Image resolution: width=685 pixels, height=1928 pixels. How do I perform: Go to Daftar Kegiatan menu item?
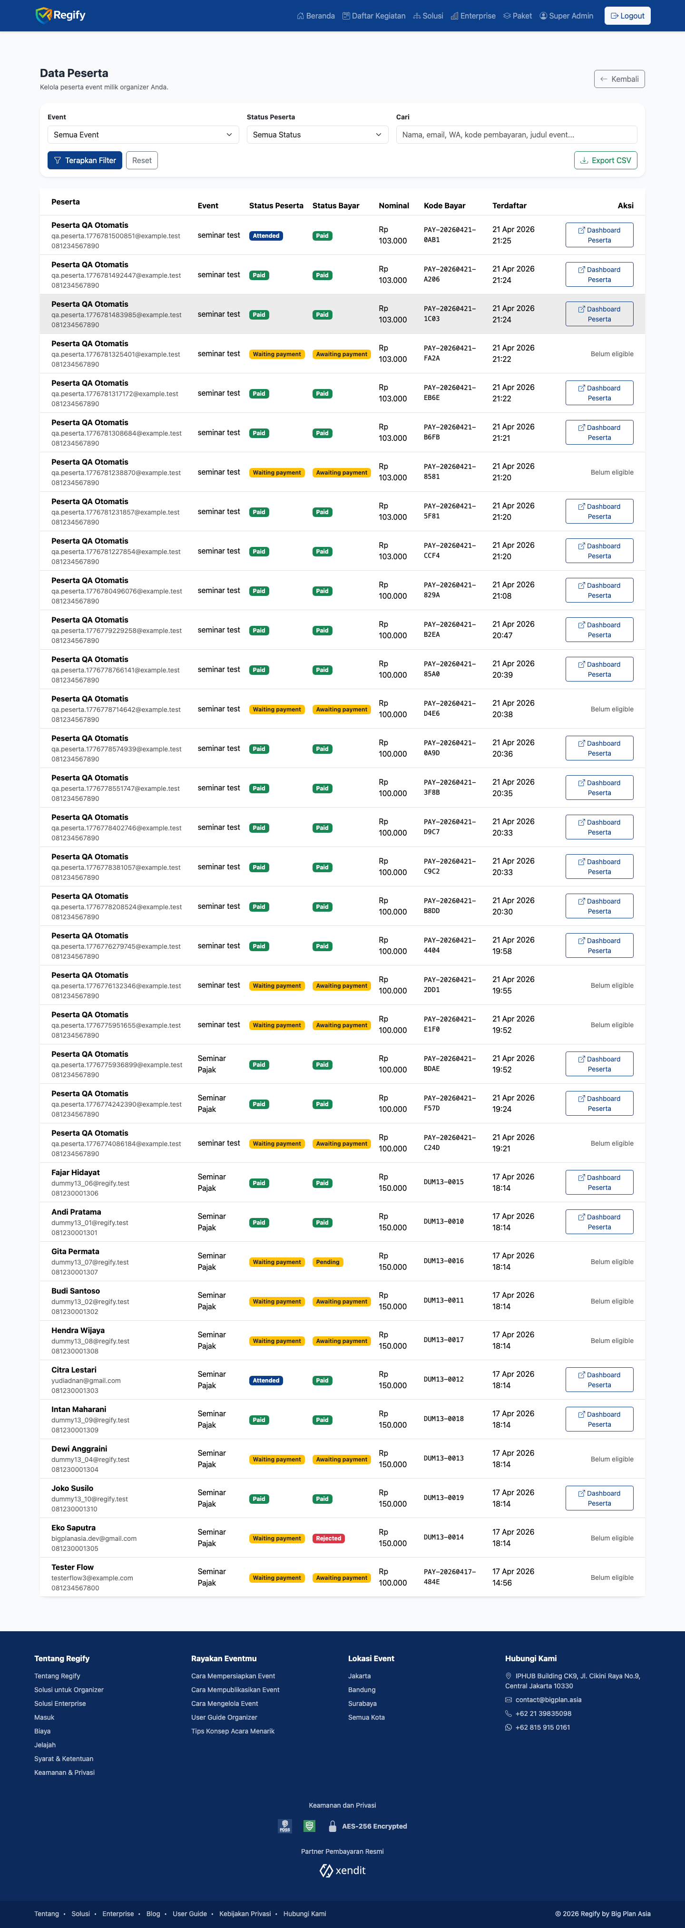pyautogui.click(x=374, y=16)
